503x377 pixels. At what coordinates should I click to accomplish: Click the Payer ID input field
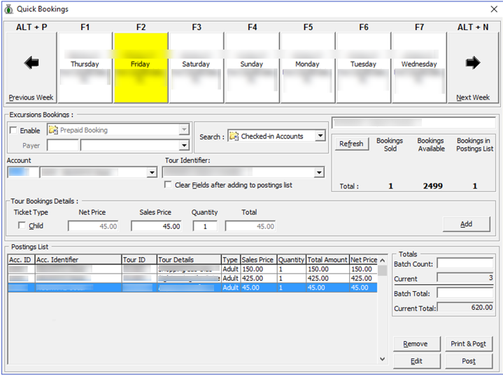62,145
